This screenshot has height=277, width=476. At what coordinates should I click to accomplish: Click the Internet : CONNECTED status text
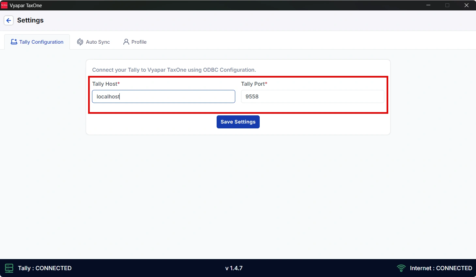click(x=441, y=268)
